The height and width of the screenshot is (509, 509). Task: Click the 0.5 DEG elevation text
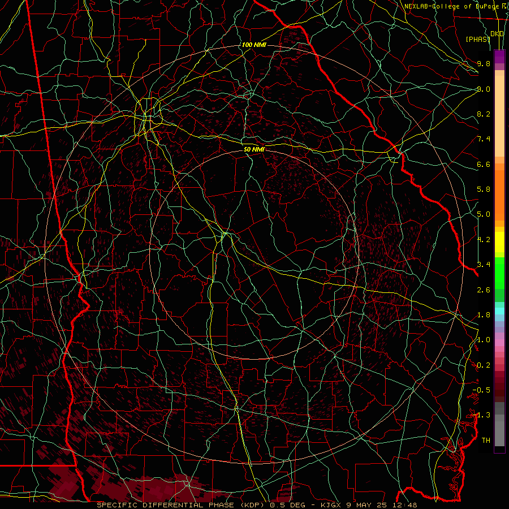pyautogui.click(x=287, y=505)
